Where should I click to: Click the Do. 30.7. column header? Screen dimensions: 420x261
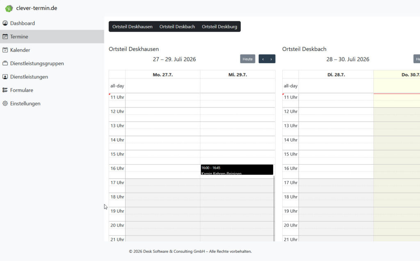click(397, 75)
